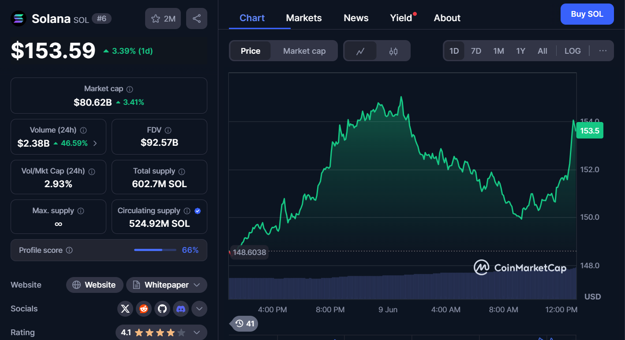Click the Volume (24h) info icon
Viewport: 625px width, 340px height.
pos(83,130)
